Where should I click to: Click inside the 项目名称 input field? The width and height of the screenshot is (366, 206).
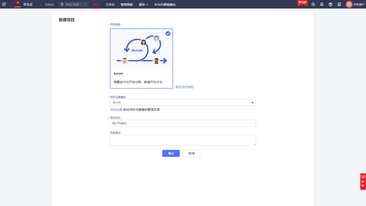point(183,123)
